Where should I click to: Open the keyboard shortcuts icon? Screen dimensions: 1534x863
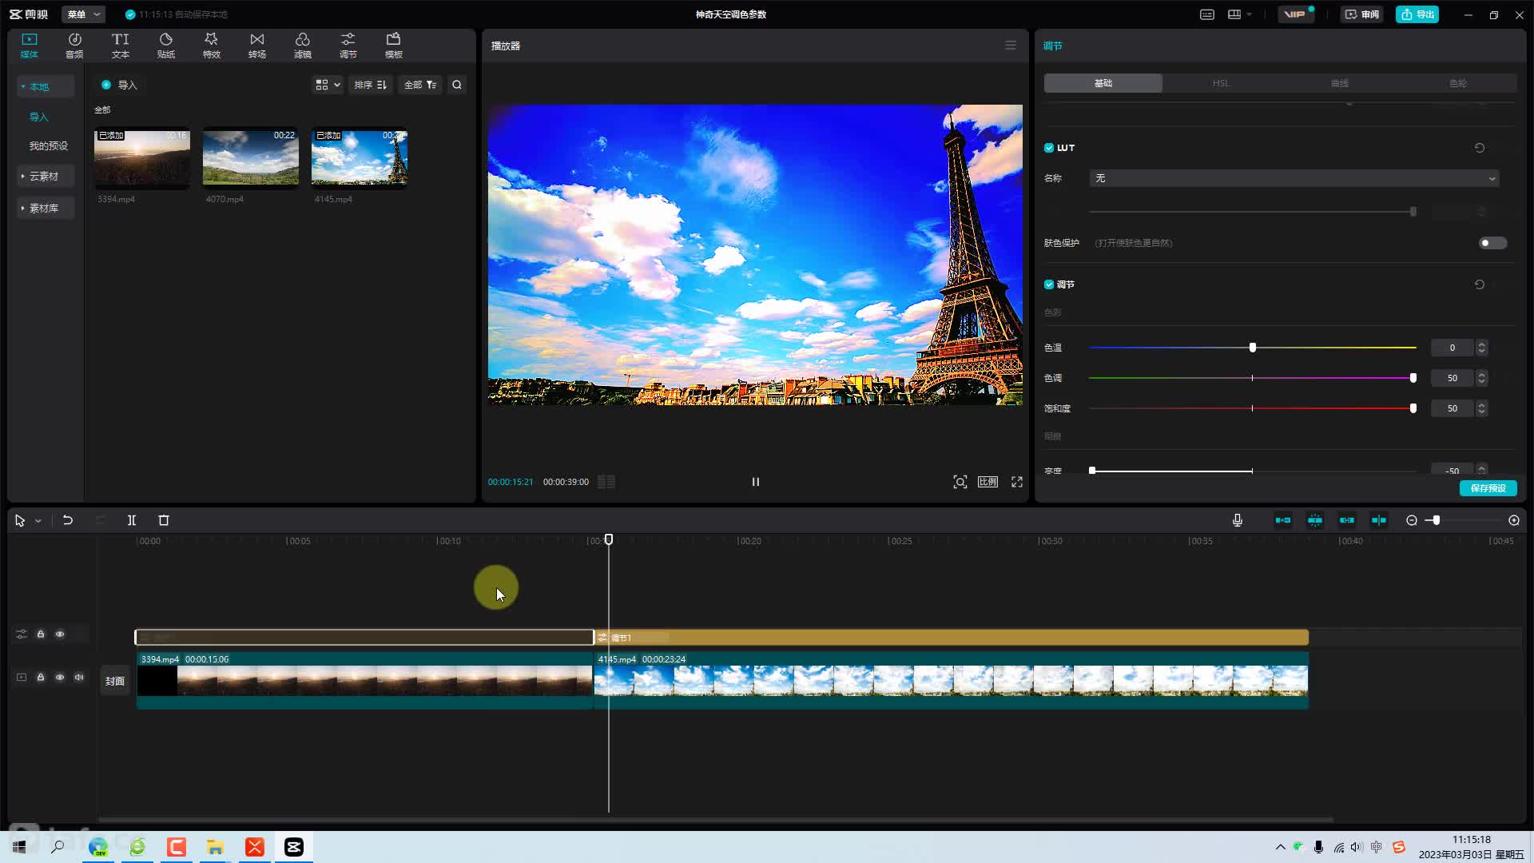tap(1207, 14)
